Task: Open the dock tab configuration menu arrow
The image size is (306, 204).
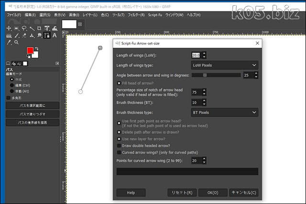Action: coord(57,64)
